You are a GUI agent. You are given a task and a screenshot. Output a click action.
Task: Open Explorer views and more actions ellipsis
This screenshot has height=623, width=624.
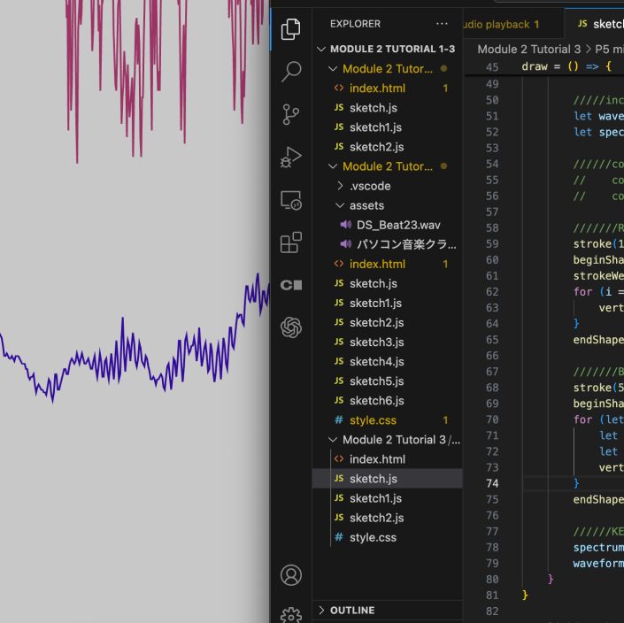point(442,24)
